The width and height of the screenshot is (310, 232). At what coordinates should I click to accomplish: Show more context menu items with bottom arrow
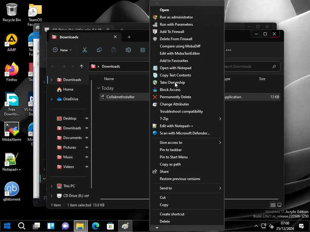pyautogui.click(x=157, y=228)
